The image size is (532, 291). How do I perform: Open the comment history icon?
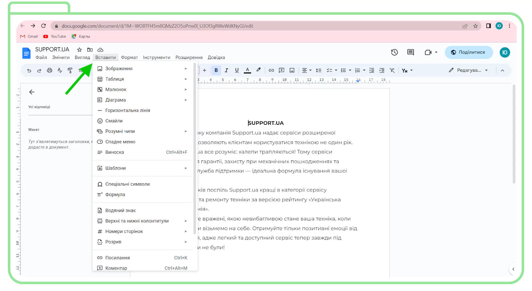tap(411, 52)
